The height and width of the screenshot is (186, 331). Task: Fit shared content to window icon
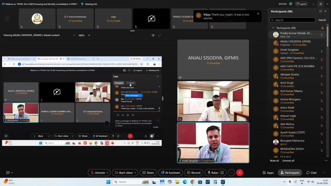(x=153, y=35)
